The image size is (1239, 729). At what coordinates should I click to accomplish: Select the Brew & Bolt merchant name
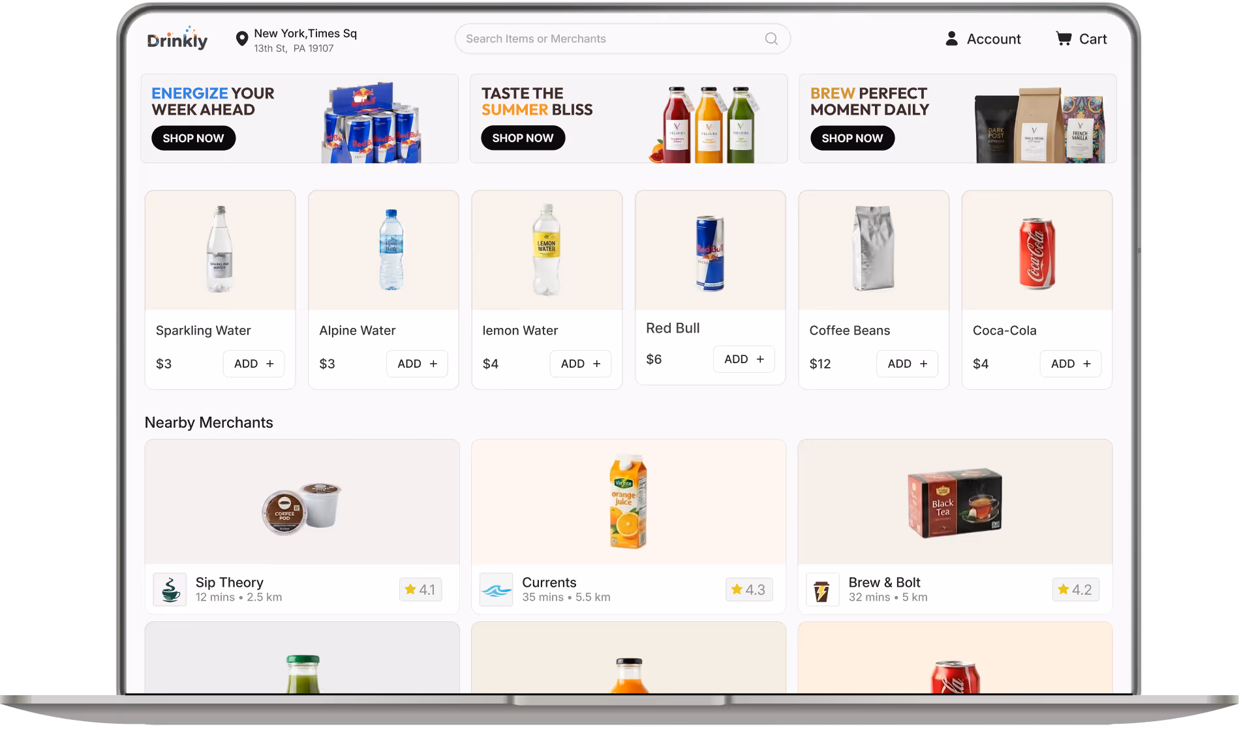tap(884, 582)
